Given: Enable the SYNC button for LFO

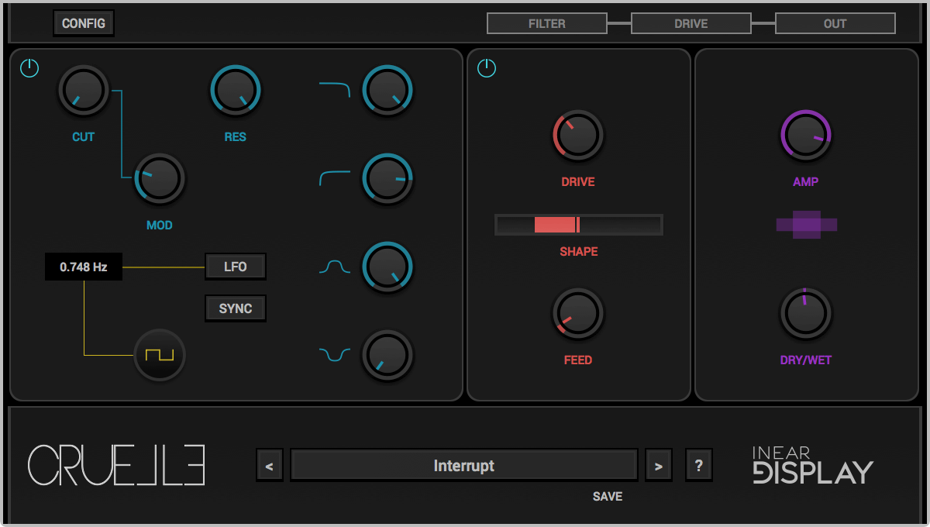Looking at the screenshot, I should click(x=236, y=308).
